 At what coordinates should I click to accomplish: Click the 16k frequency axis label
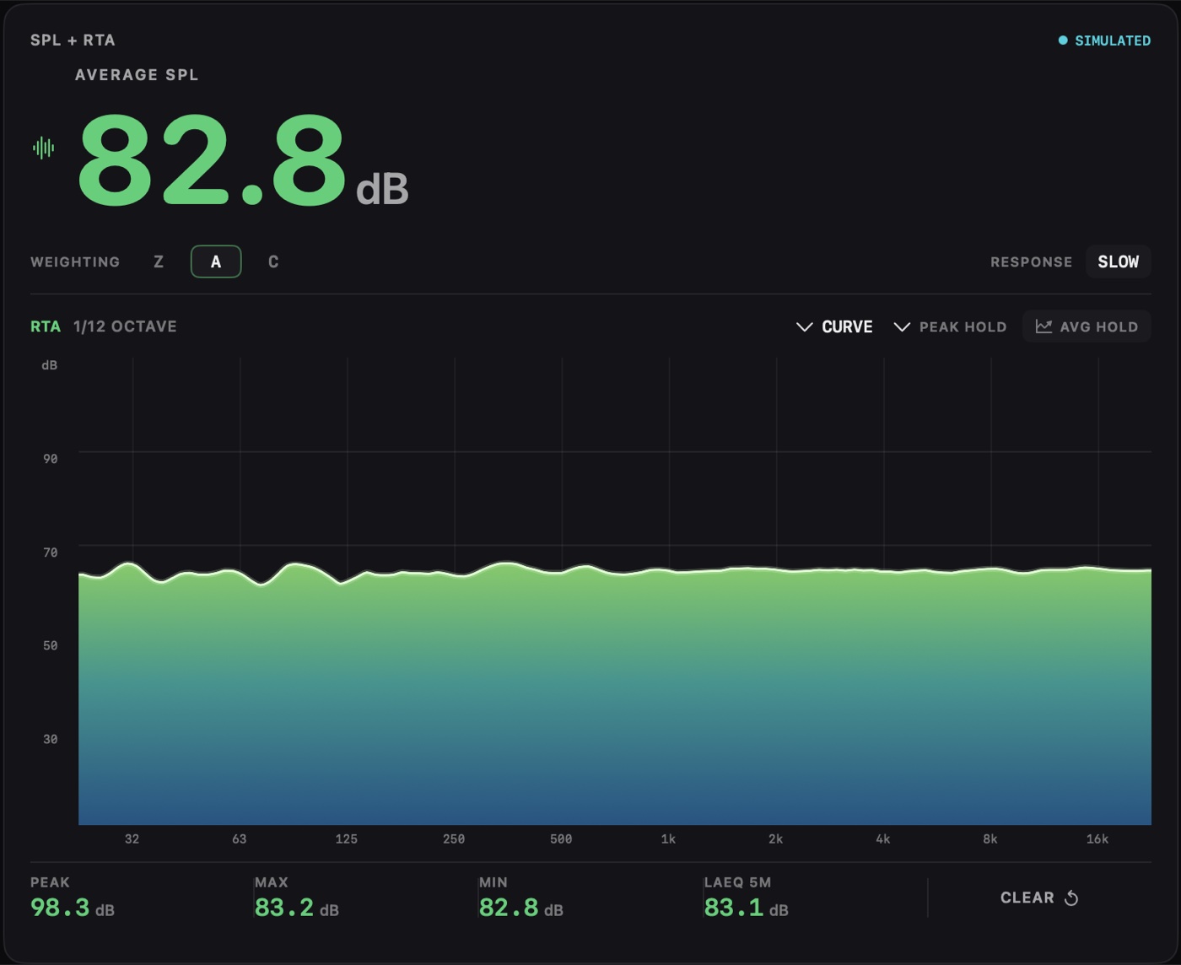click(1097, 839)
